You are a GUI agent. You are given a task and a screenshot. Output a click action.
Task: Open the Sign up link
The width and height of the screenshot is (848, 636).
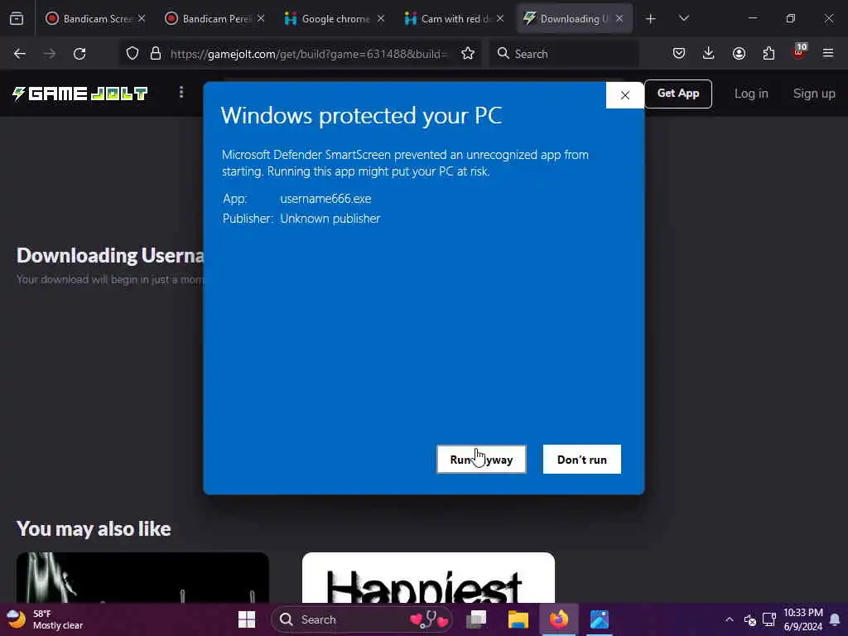coord(813,94)
